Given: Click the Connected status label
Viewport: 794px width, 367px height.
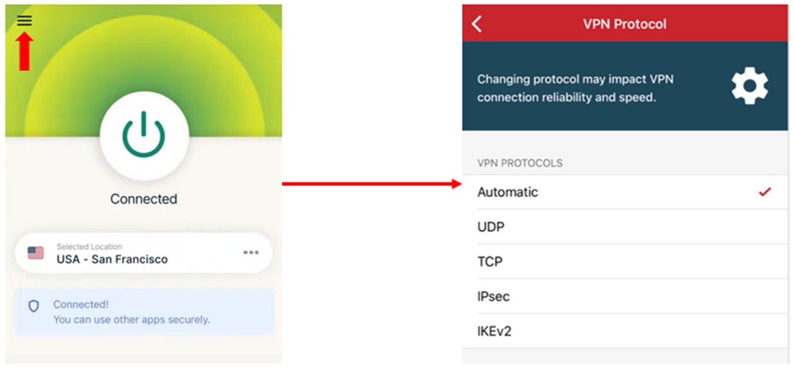Looking at the screenshot, I should pyautogui.click(x=143, y=199).
